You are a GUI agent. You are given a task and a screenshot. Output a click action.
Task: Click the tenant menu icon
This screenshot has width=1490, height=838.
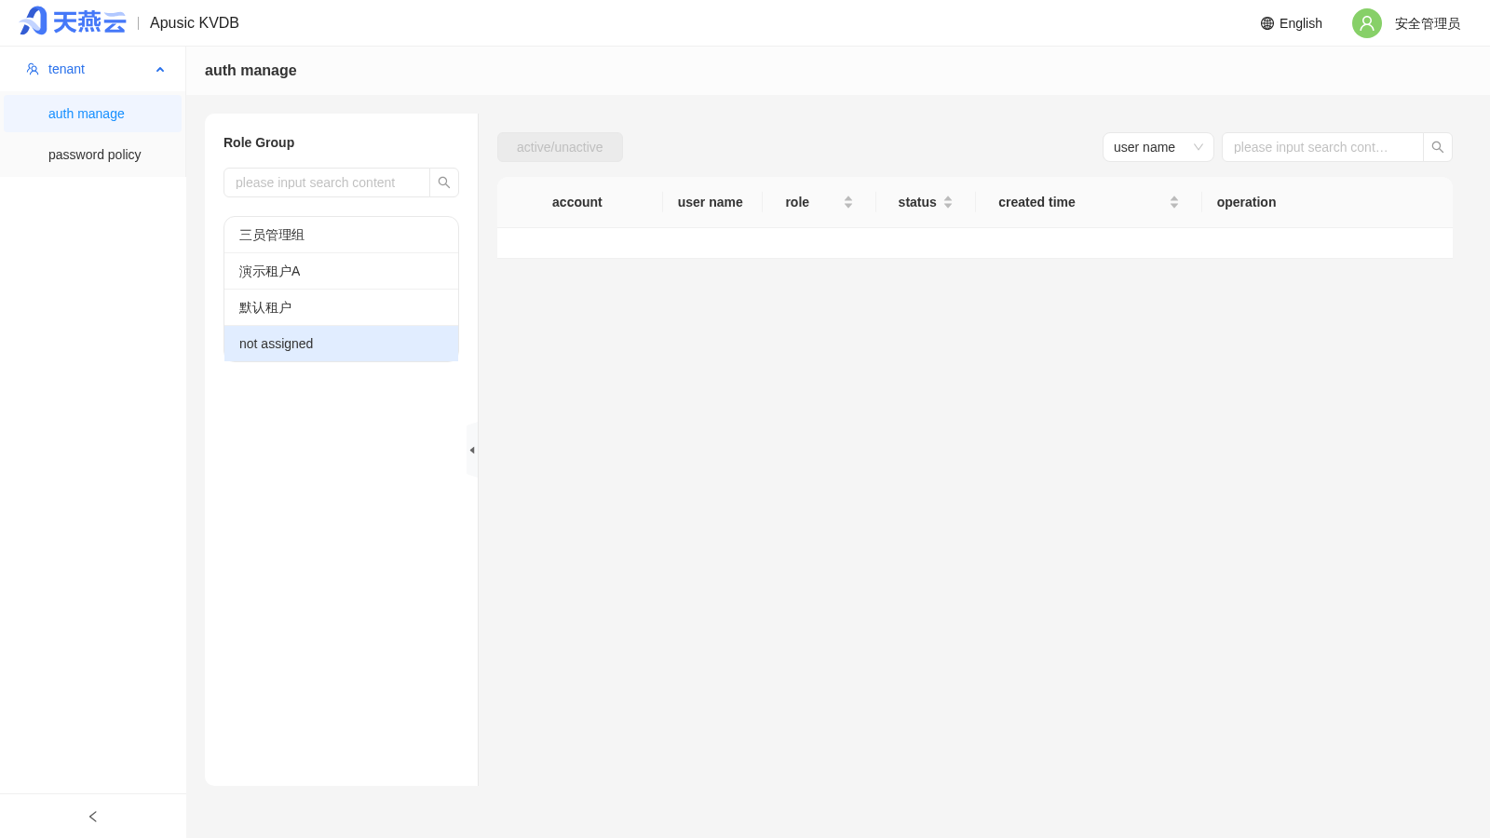33,69
